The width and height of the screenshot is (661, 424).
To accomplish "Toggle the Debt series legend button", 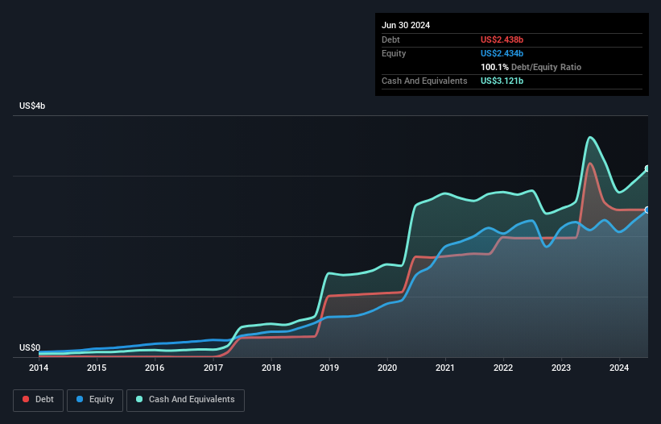I will coord(38,400).
